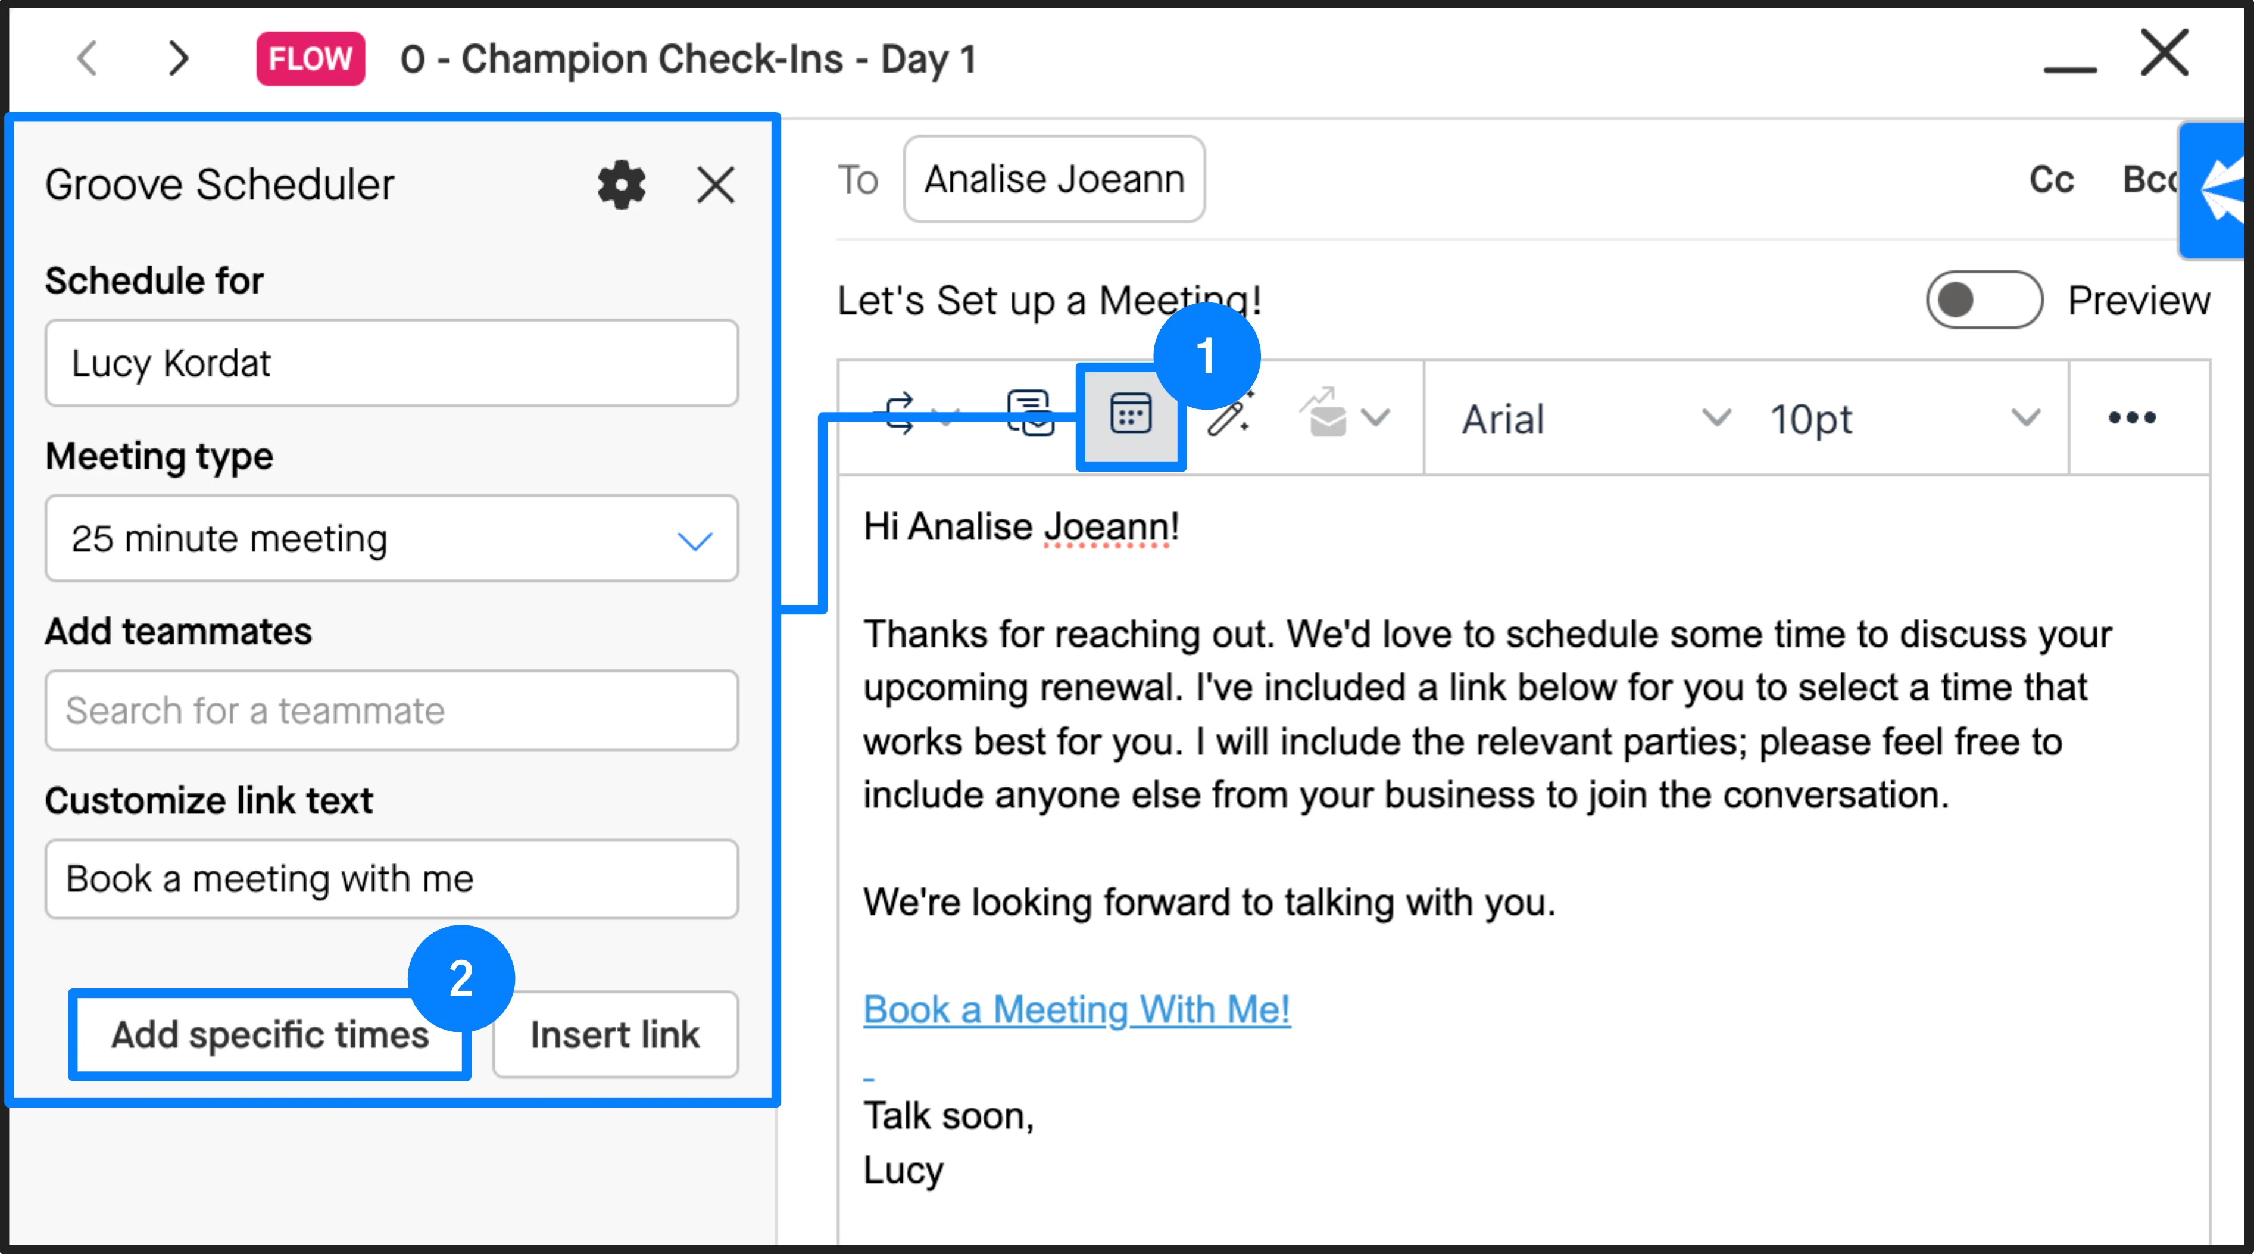Open the three-dots more options menu
The image size is (2254, 1254).
2131,417
